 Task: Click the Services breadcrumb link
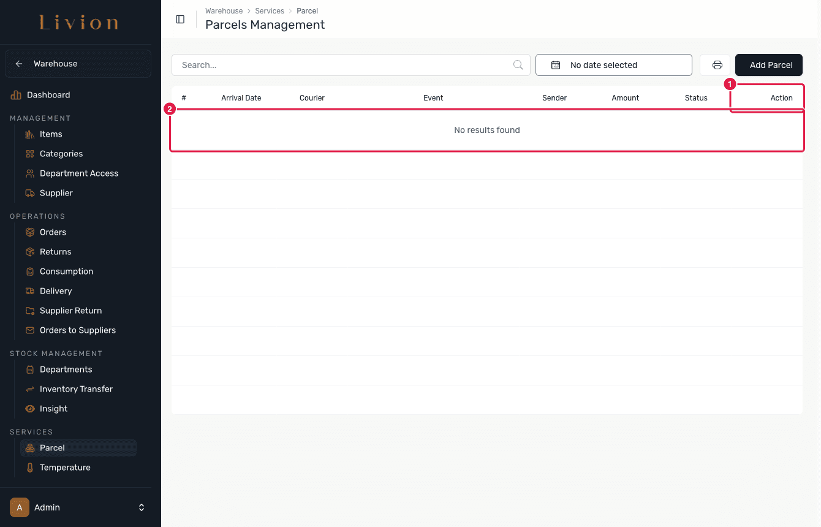(x=270, y=11)
